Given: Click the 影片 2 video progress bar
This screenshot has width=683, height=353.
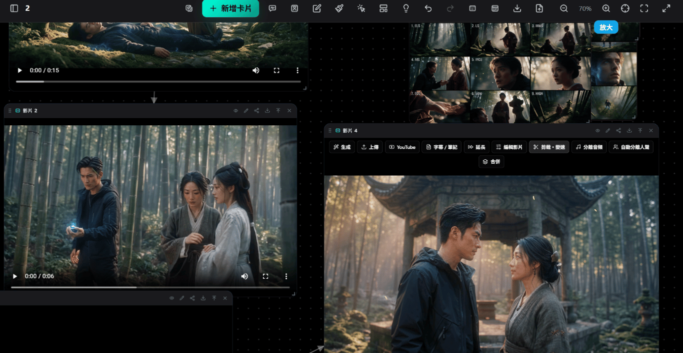Looking at the screenshot, I should click(150, 287).
